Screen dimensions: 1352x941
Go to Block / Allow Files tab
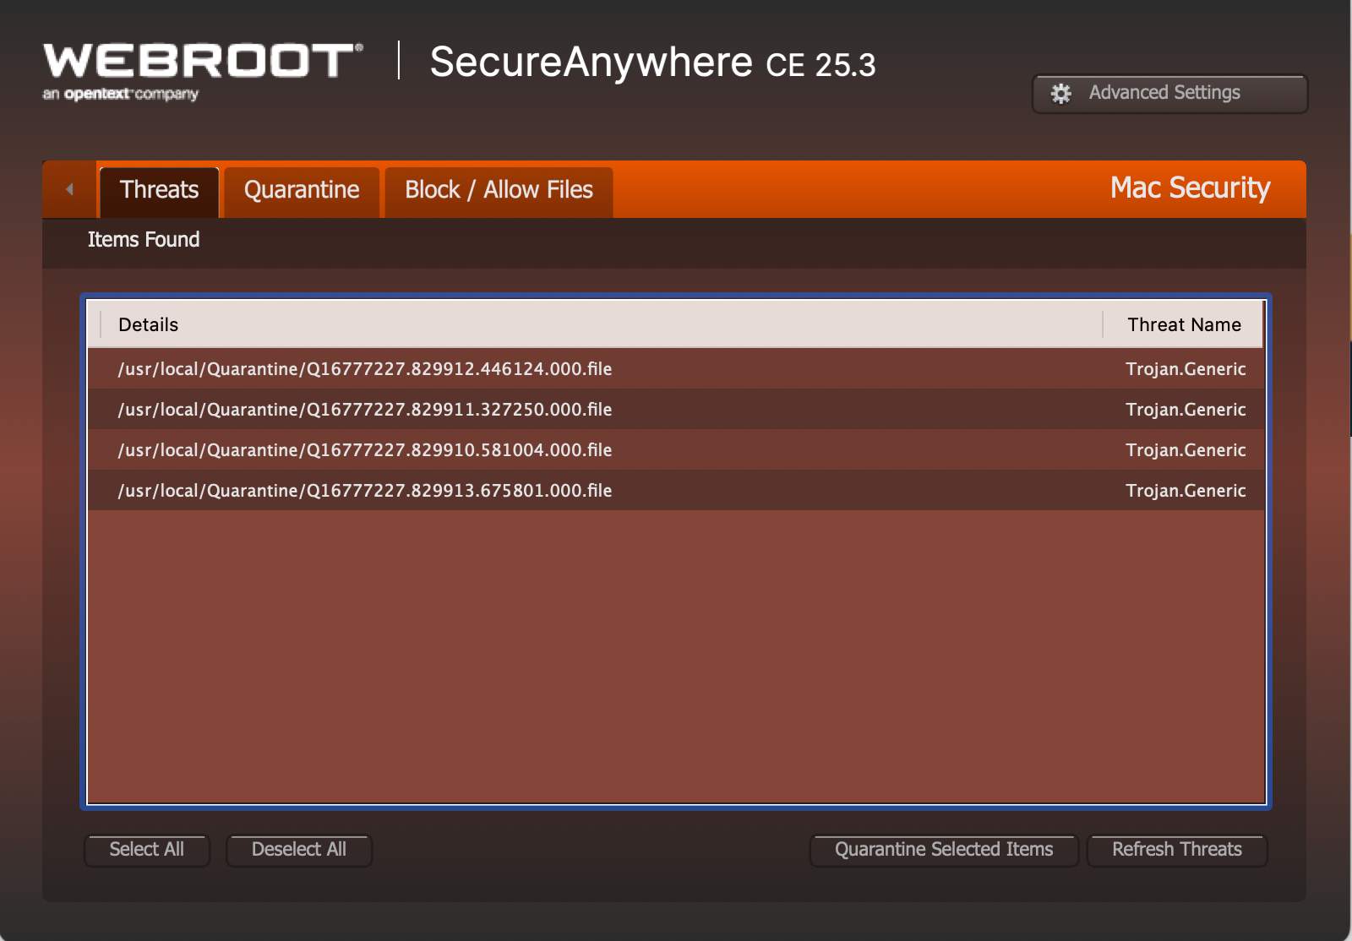[499, 191]
